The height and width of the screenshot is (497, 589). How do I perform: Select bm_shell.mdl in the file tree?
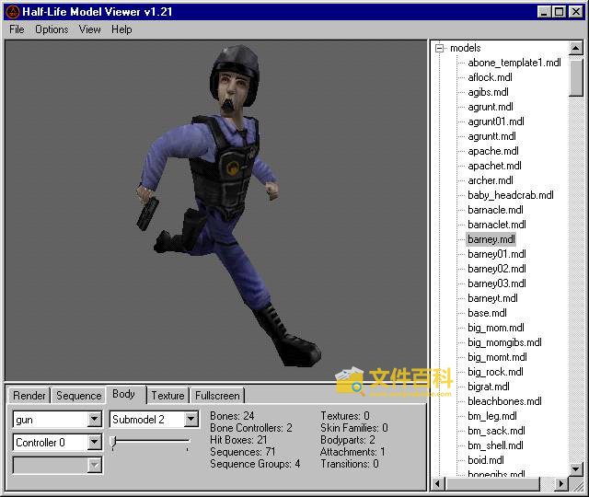pos(495,445)
